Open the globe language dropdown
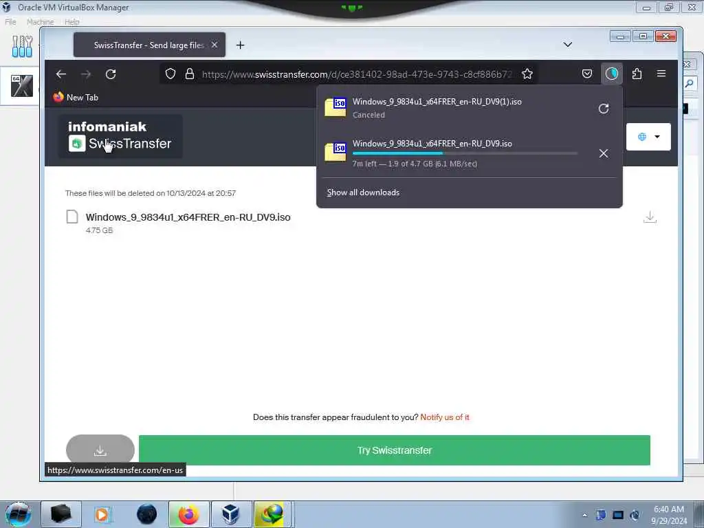The height and width of the screenshot is (528, 704). (x=648, y=137)
